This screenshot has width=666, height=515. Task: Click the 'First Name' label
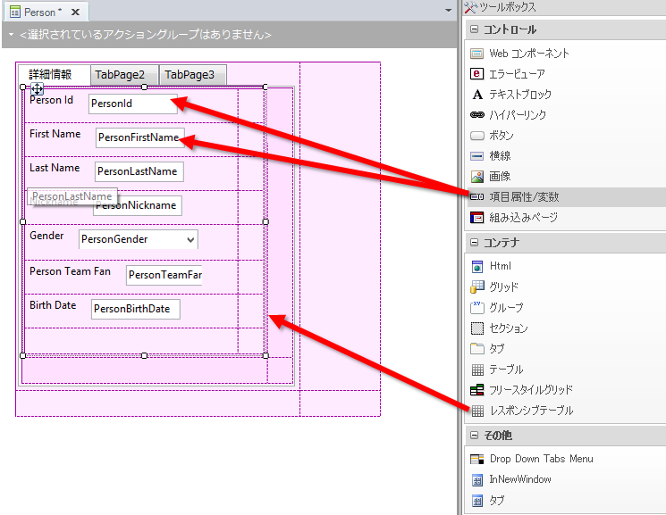pyautogui.click(x=55, y=134)
